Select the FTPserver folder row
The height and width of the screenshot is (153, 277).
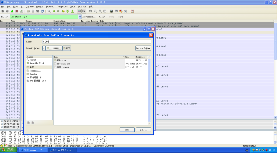pyautogui.click(x=101, y=60)
